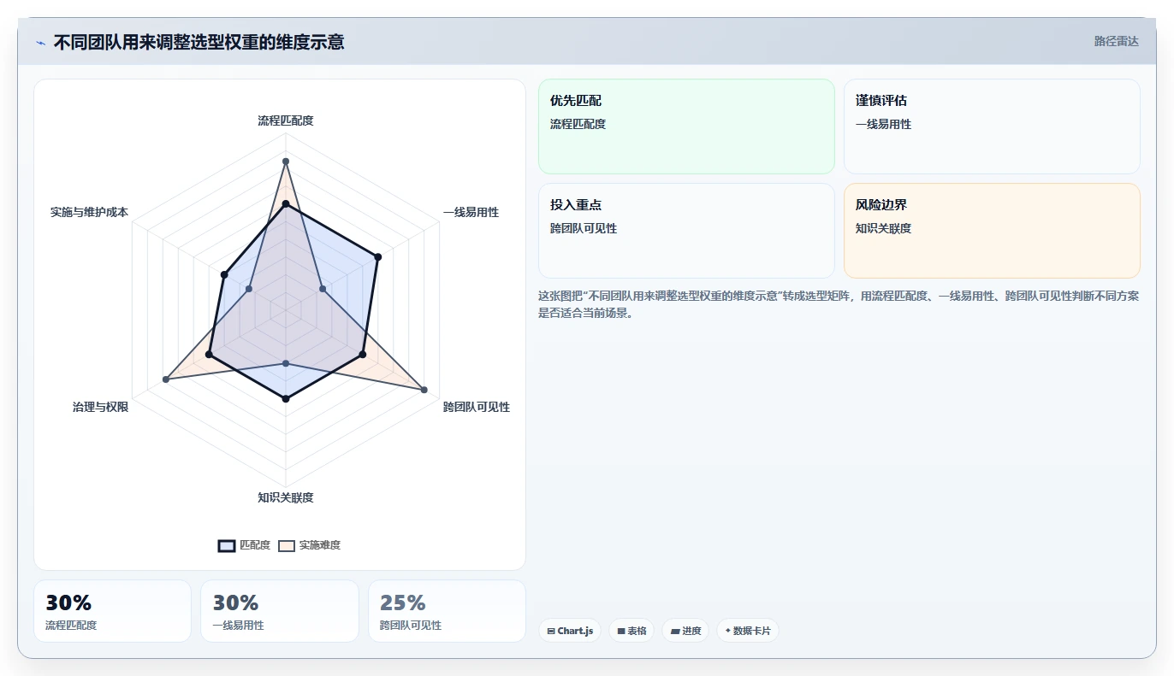Click the gray 实施难度 point on 治理与权限 axis

166,379
